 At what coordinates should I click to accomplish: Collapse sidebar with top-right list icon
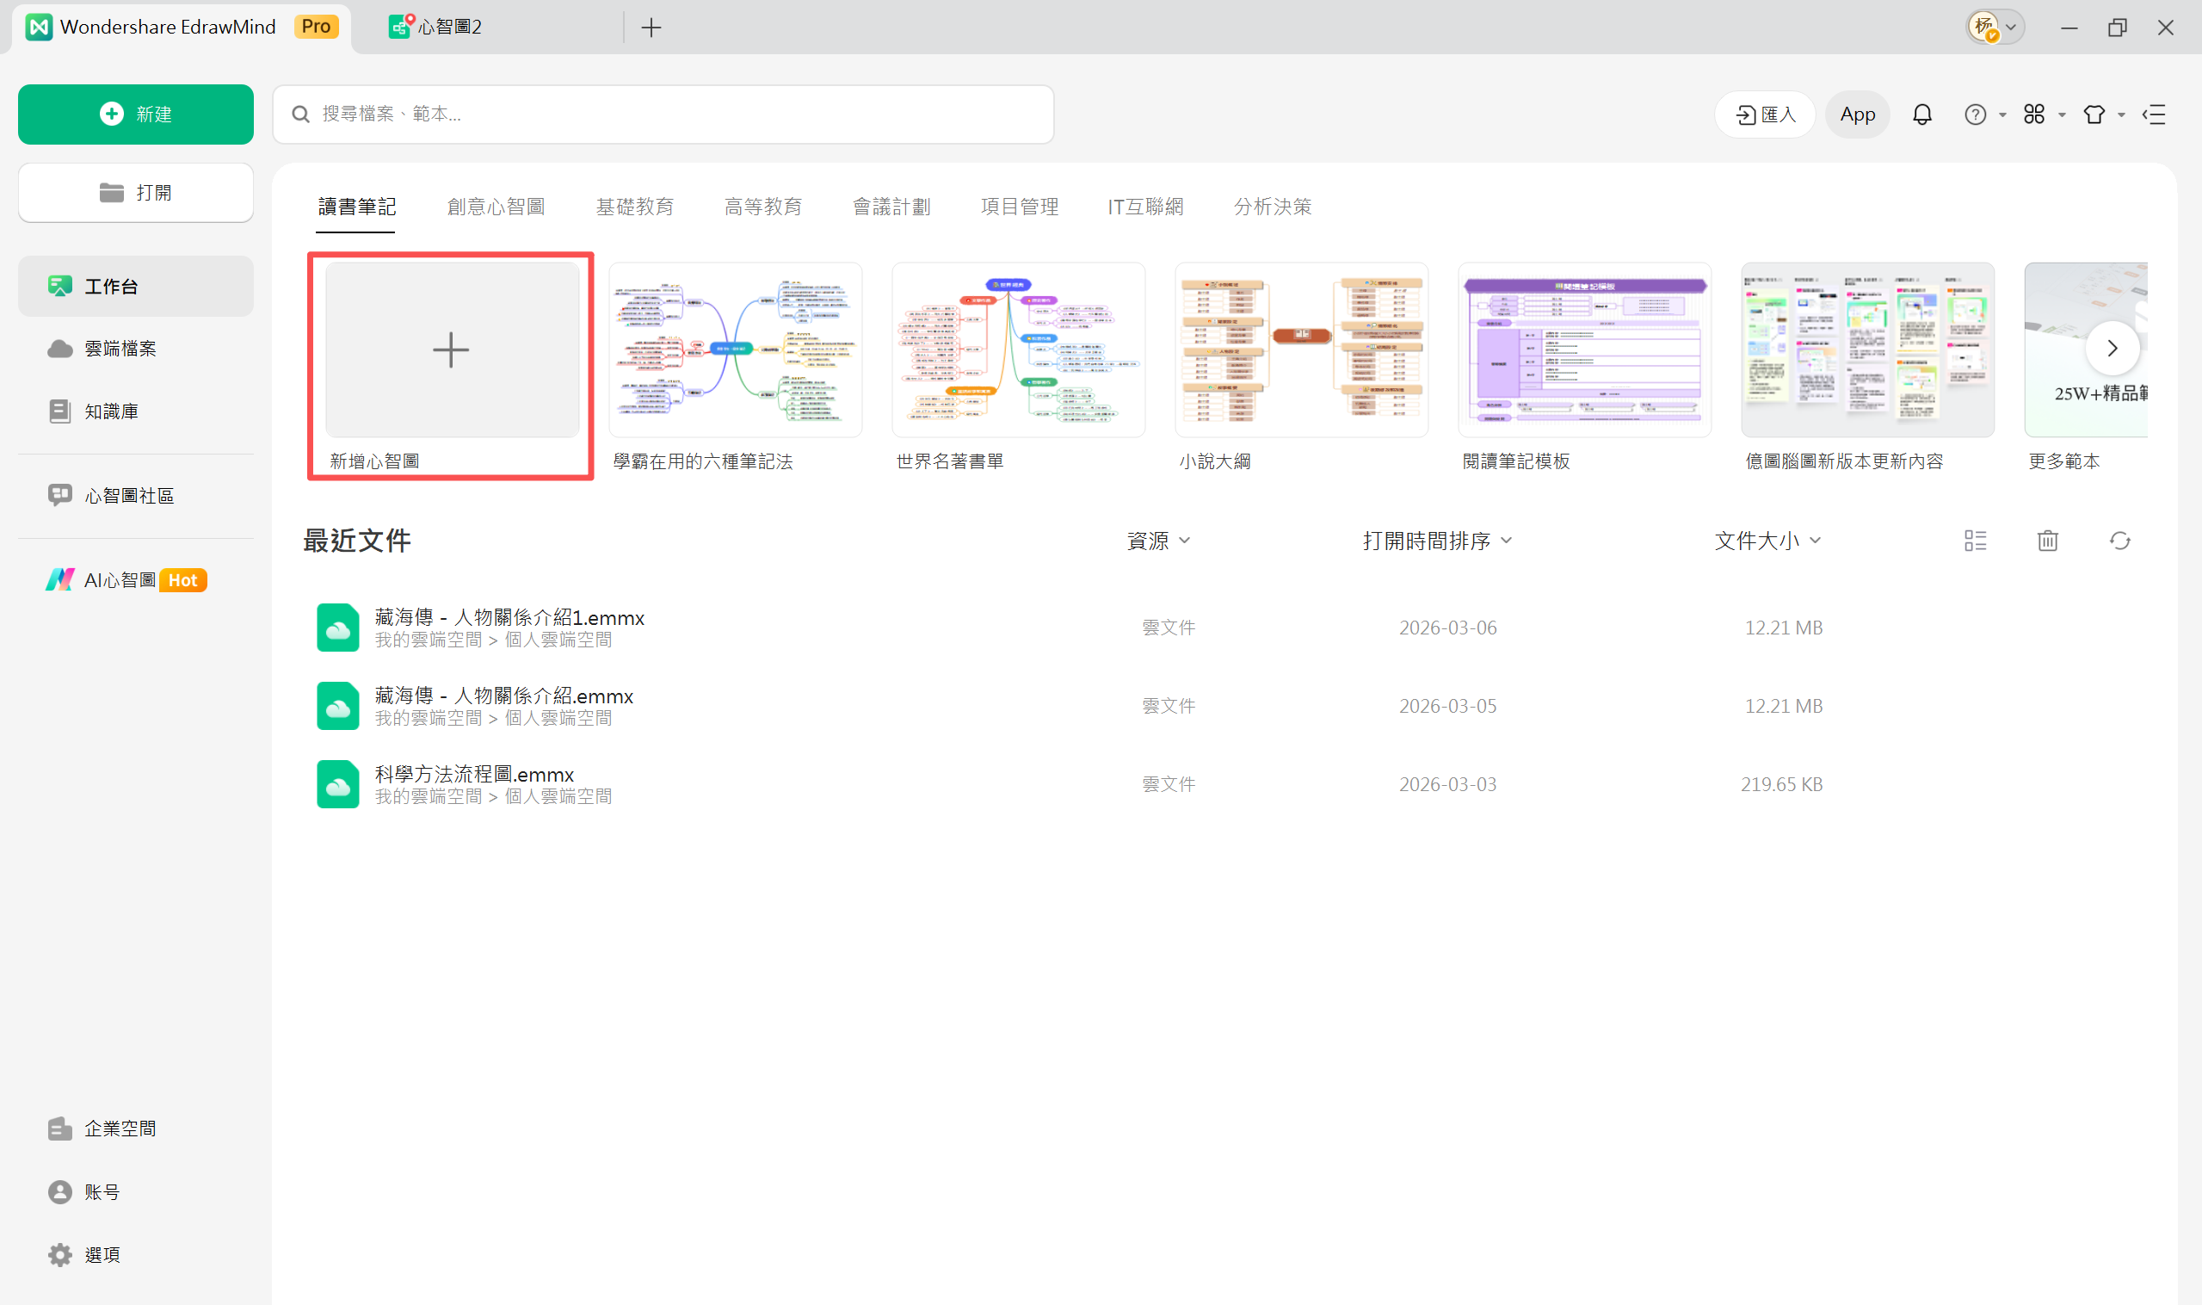tap(2154, 114)
